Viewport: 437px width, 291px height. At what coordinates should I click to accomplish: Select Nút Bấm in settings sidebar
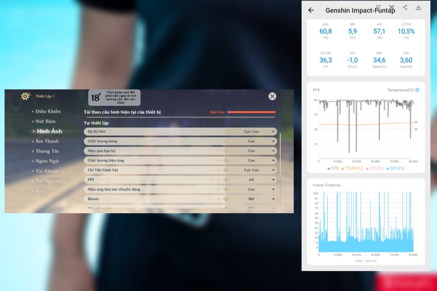46,121
